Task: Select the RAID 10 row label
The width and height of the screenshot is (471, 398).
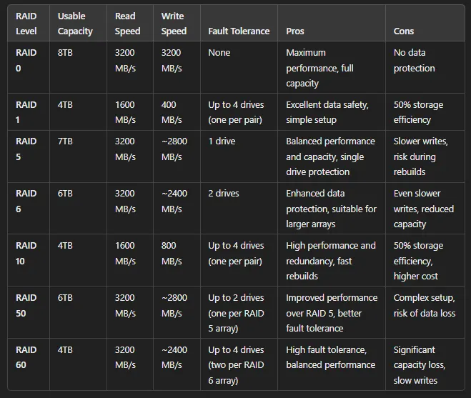Action: point(26,253)
